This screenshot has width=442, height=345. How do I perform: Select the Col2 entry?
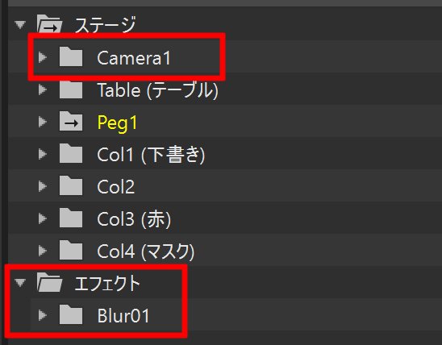(x=116, y=187)
